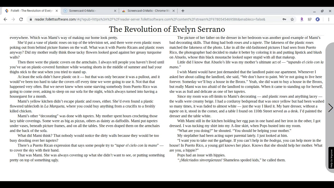Switch to the Screencast-O-Matic tab
This screenshot has height=188, width=334.
tap(90, 11)
